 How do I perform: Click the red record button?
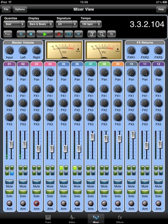59,34
